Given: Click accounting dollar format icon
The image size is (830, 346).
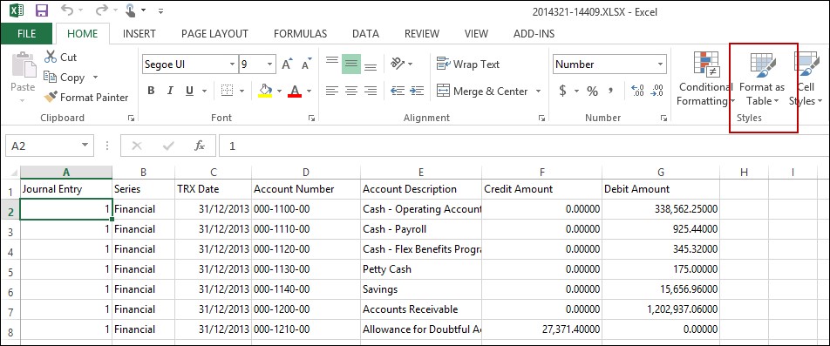Looking at the screenshot, I should [562, 91].
